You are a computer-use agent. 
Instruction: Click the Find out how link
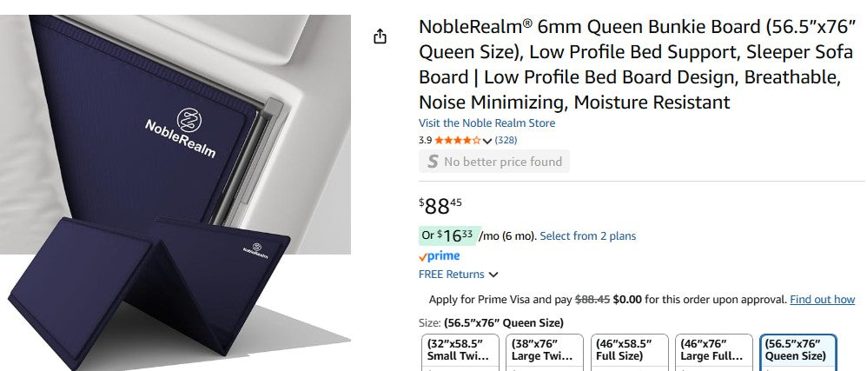(822, 299)
